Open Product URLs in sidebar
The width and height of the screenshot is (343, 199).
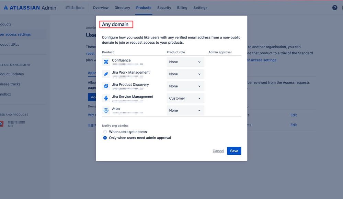pos(10,44)
